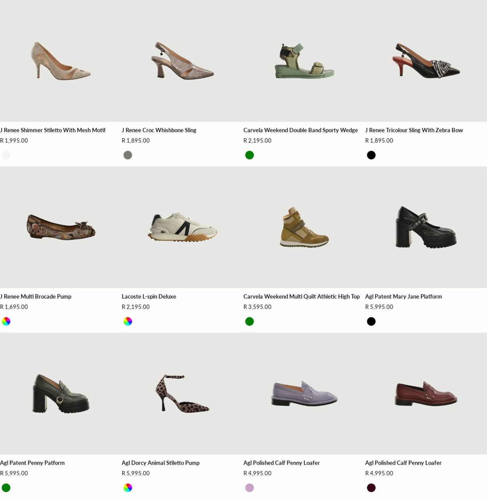Select black swatch under Mary Jane Platform

coord(371,322)
